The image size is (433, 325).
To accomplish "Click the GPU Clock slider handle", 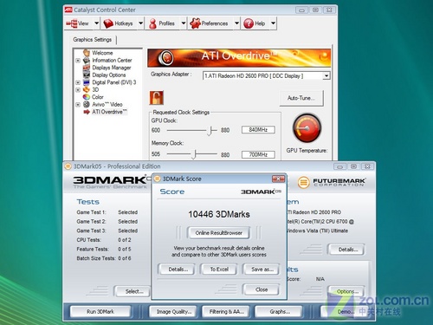I will pyautogui.click(x=210, y=131).
